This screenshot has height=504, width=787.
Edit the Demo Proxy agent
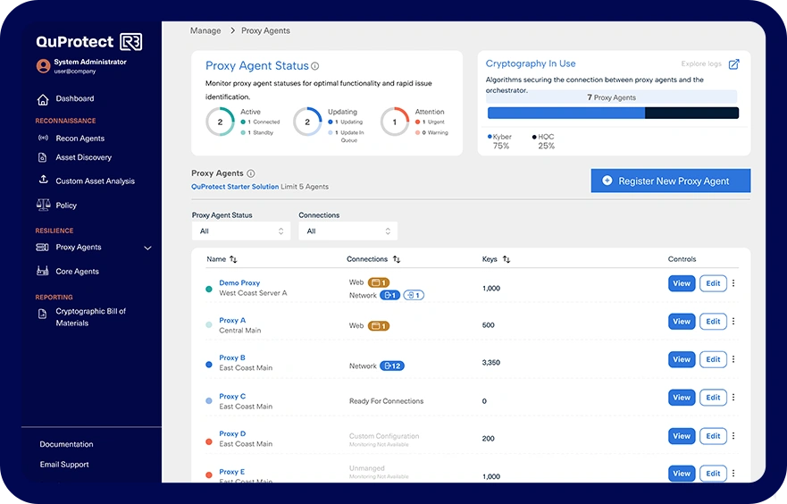tap(713, 283)
